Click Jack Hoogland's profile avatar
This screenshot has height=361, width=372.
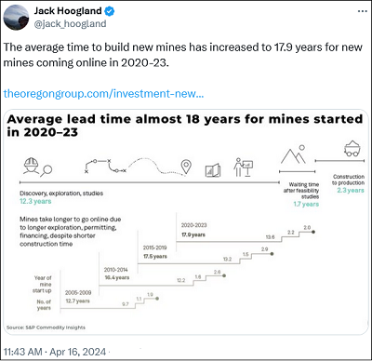click(16, 18)
